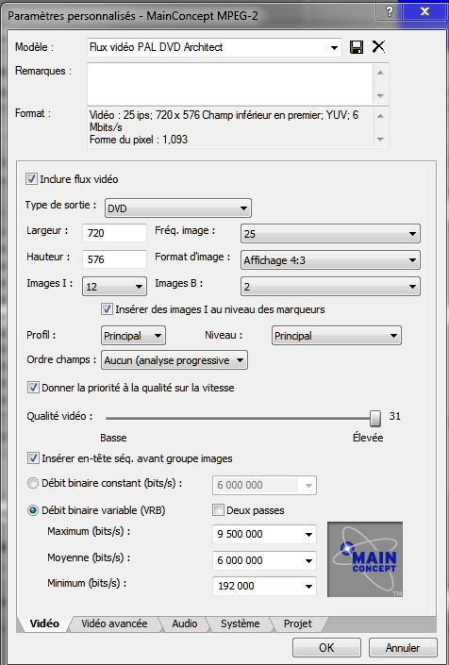449x665 pixels.
Task: Click the Largeur input field showing 720
Action: (x=114, y=233)
